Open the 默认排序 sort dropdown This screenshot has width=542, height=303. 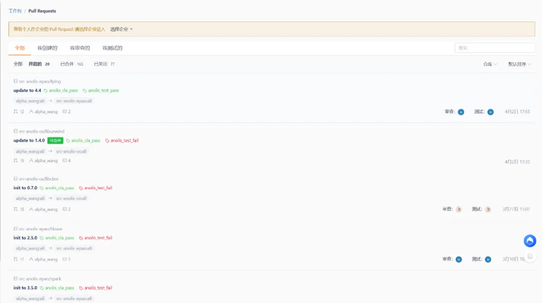click(519, 64)
